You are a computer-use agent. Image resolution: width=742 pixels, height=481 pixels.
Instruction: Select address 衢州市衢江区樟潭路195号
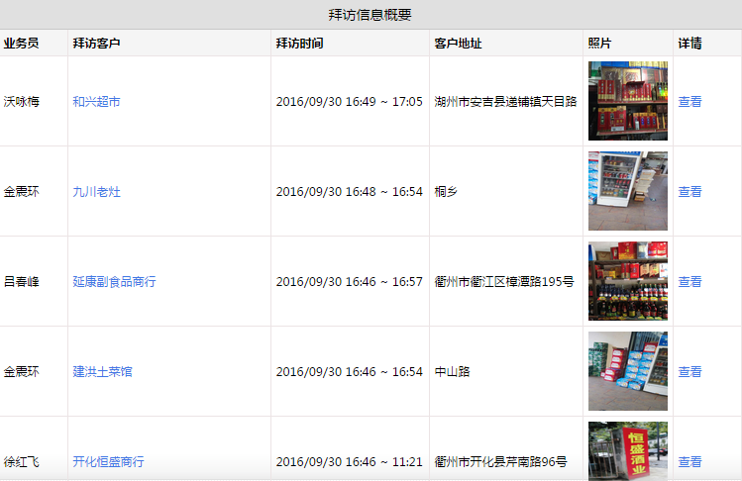tap(504, 282)
